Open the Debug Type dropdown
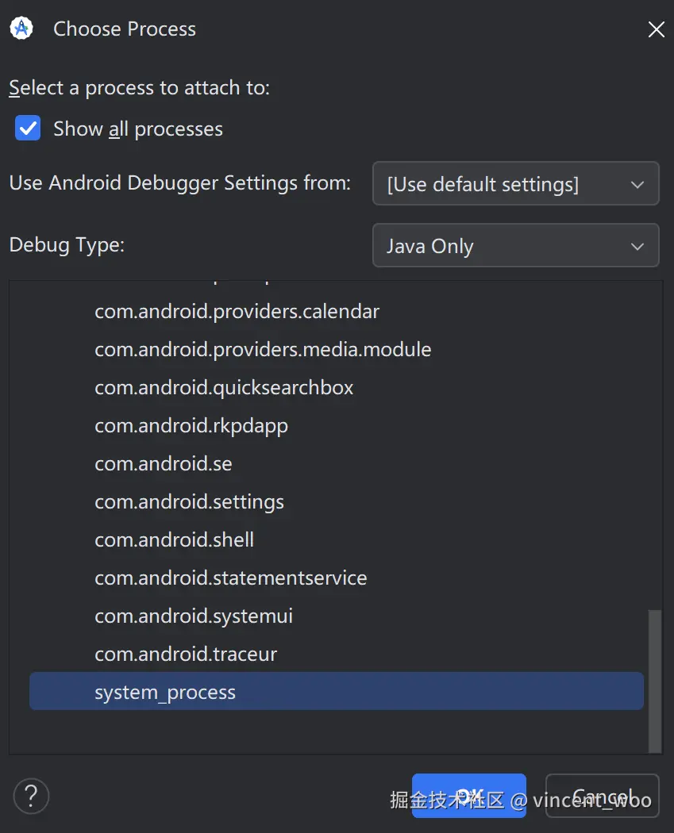The width and height of the screenshot is (674, 833). click(515, 246)
